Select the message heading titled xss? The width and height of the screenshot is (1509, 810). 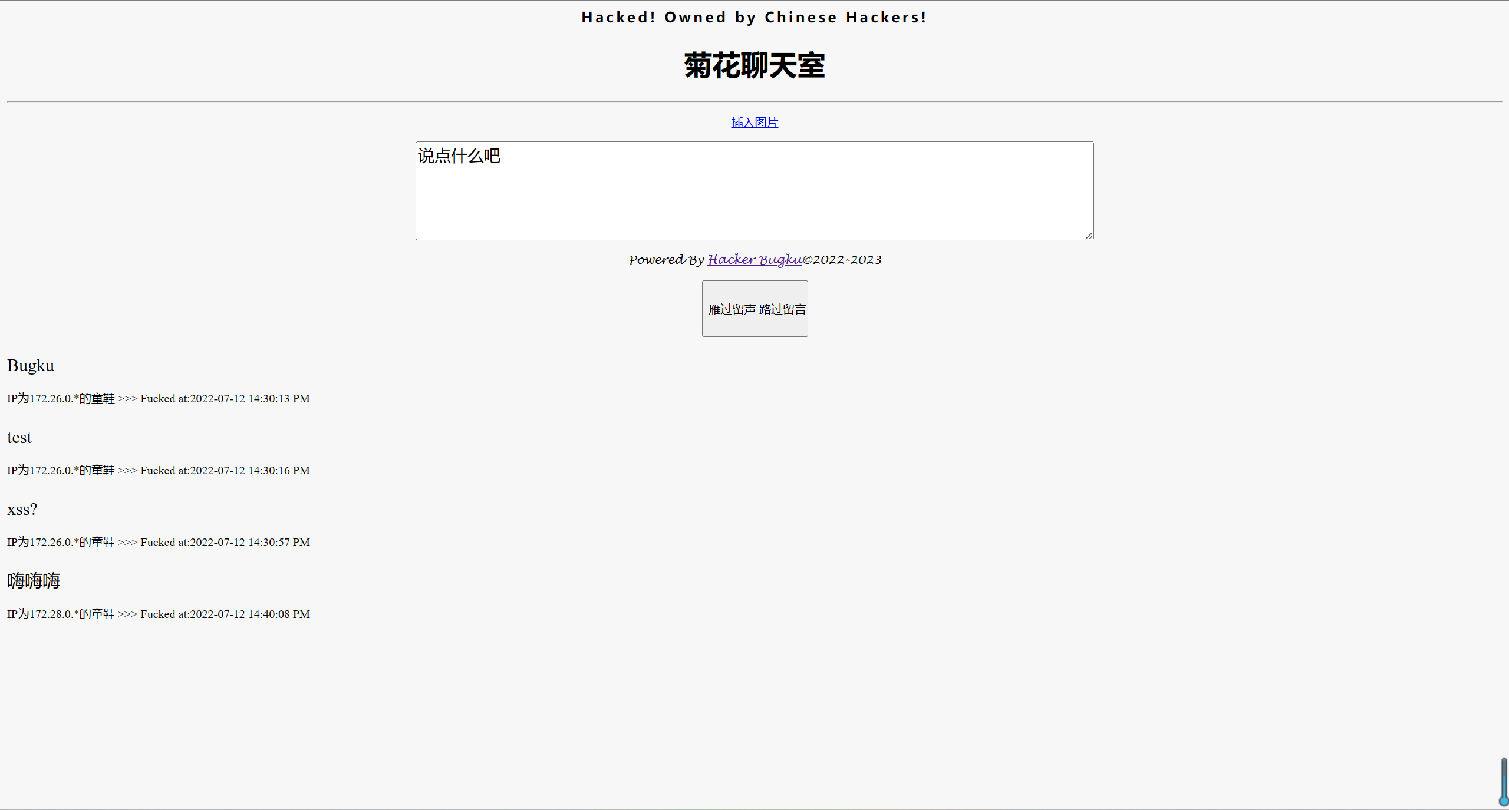(x=21, y=509)
